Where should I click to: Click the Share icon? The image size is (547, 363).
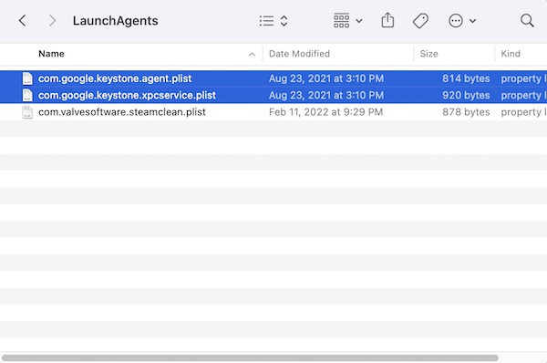[x=387, y=20]
